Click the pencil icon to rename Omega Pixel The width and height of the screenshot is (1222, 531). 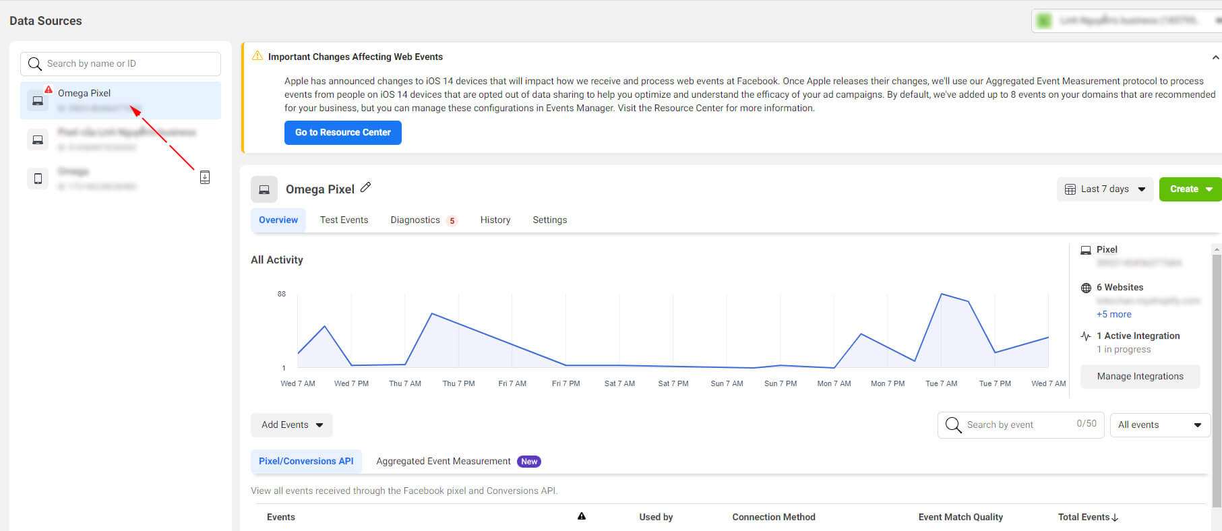(366, 187)
